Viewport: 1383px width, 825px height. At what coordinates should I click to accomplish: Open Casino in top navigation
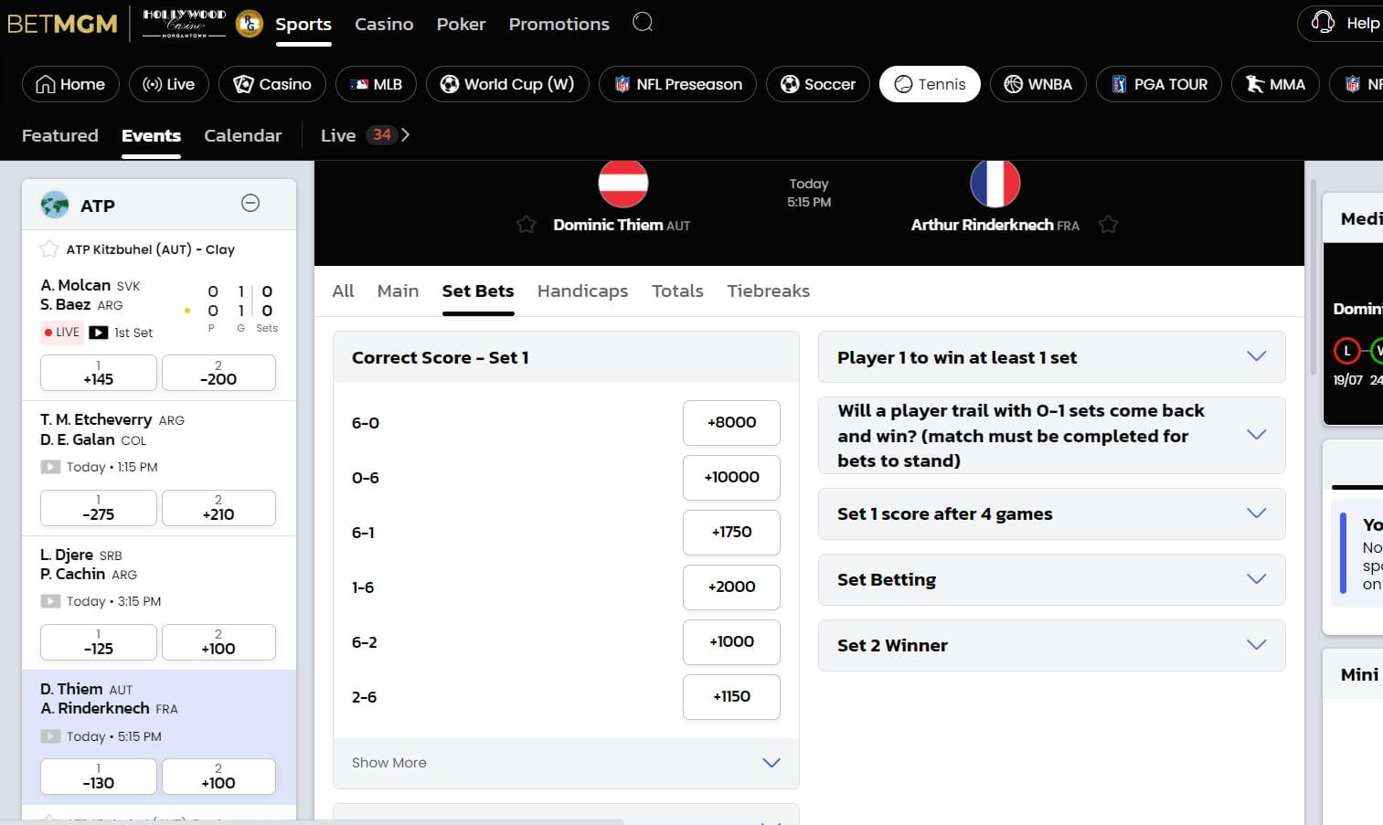(x=384, y=24)
